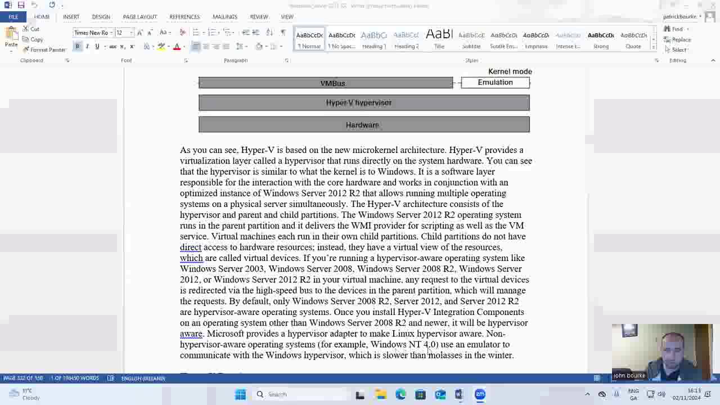
Task: Click Copy in the Clipboard group
Action: 33,39
